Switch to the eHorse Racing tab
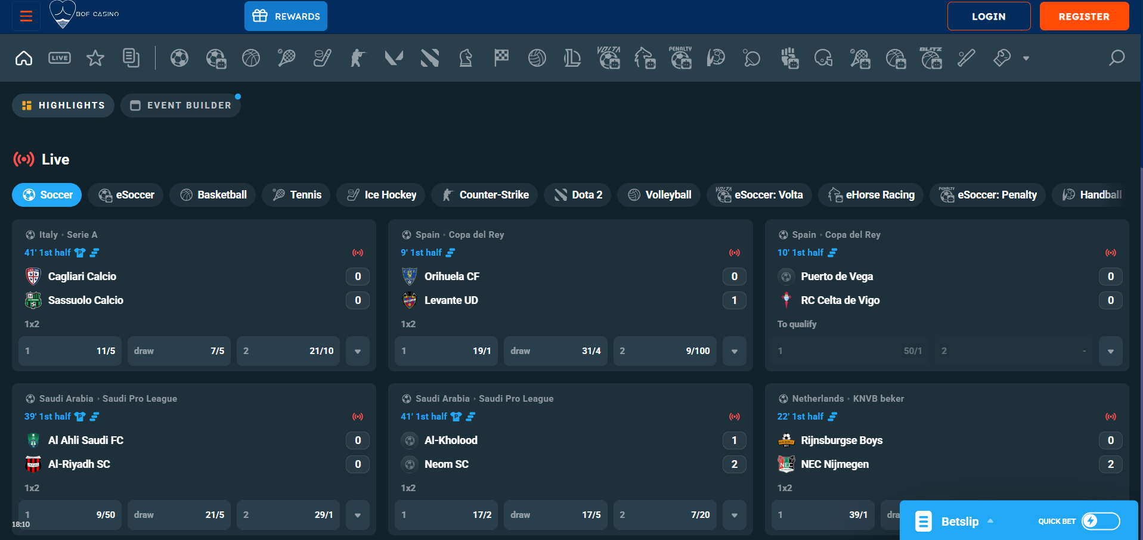 pos(871,194)
